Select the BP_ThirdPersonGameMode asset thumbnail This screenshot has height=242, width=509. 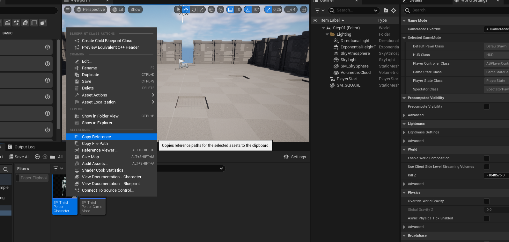pos(93,206)
